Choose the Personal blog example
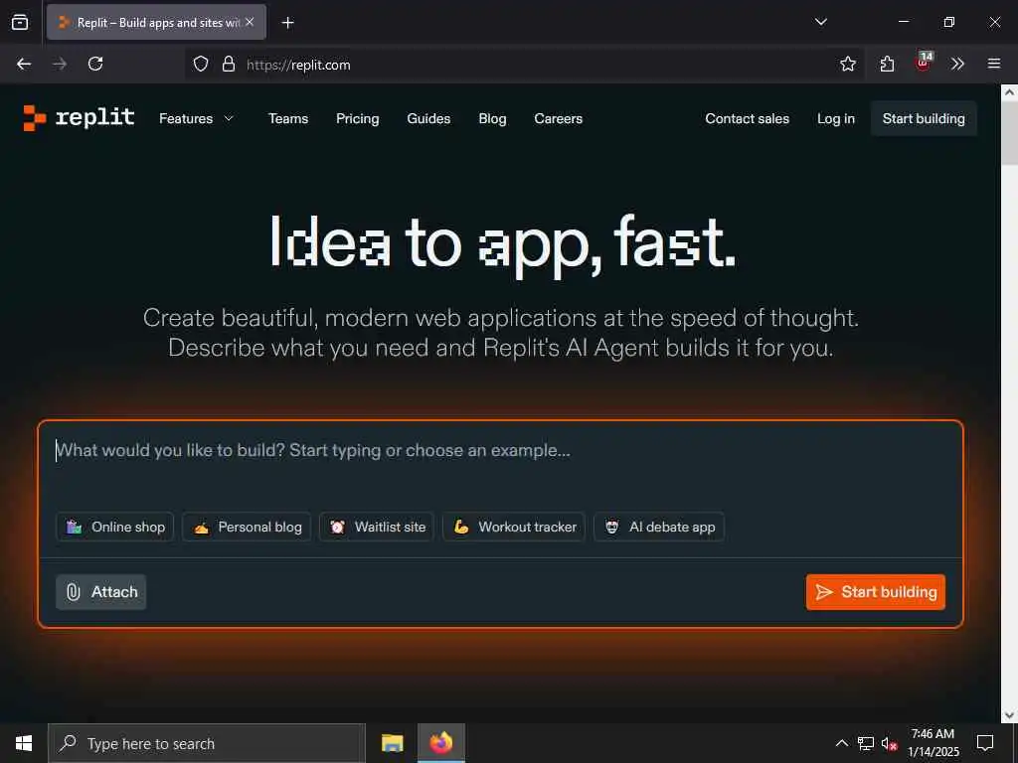The image size is (1018, 763). tap(247, 527)
